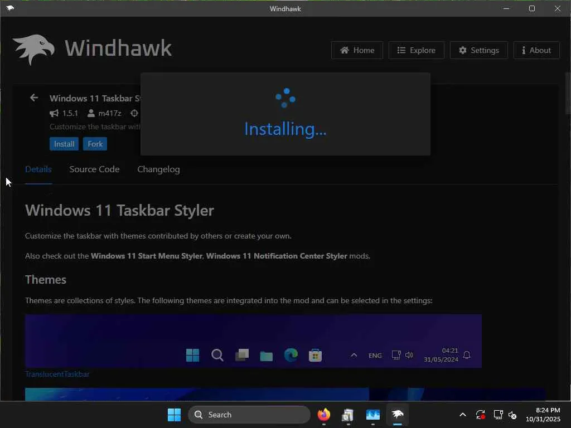Open the Windows Start menu

(174, 415)
